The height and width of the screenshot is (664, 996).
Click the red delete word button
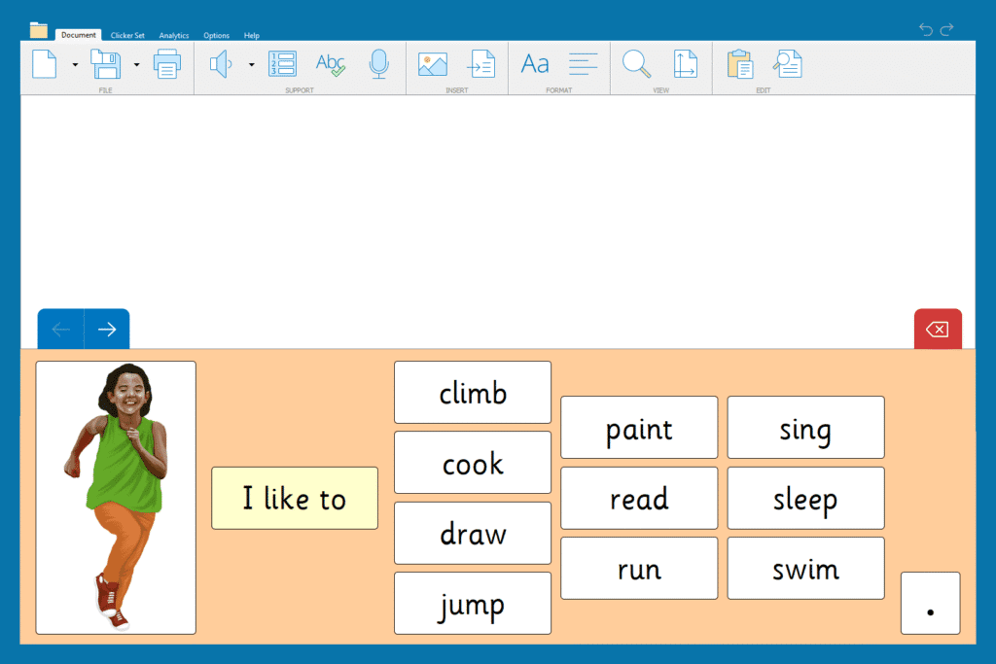point(938,329)
